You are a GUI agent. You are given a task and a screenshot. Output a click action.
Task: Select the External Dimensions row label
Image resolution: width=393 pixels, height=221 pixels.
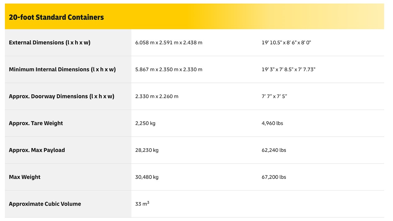pos(49,43)
